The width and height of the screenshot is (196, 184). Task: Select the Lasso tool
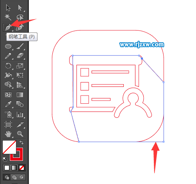[20, 17]
